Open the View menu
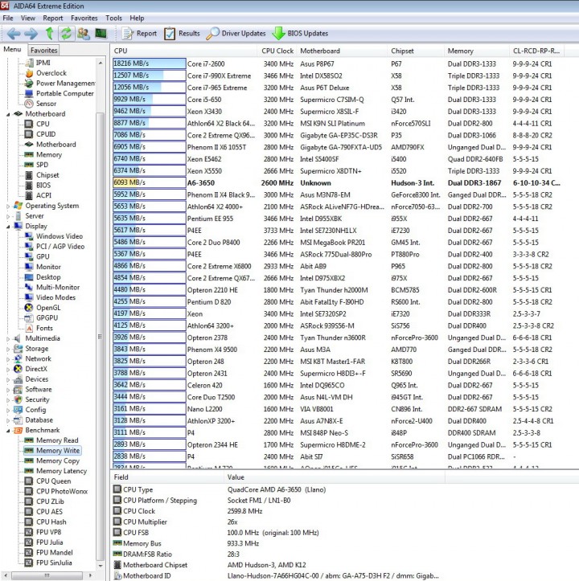The image size is (579, 581). (x=28, y=18)
